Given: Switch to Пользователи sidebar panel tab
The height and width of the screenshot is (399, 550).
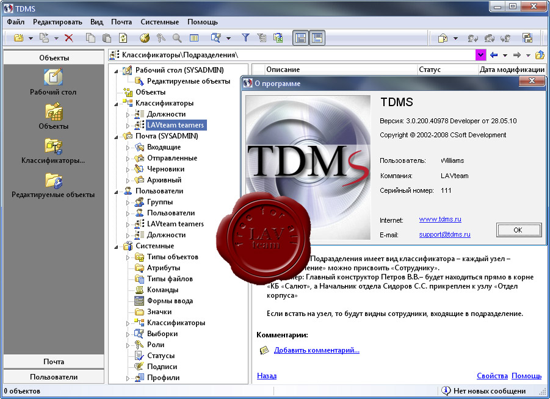Looking at the screenshot, I should point(54,377).
